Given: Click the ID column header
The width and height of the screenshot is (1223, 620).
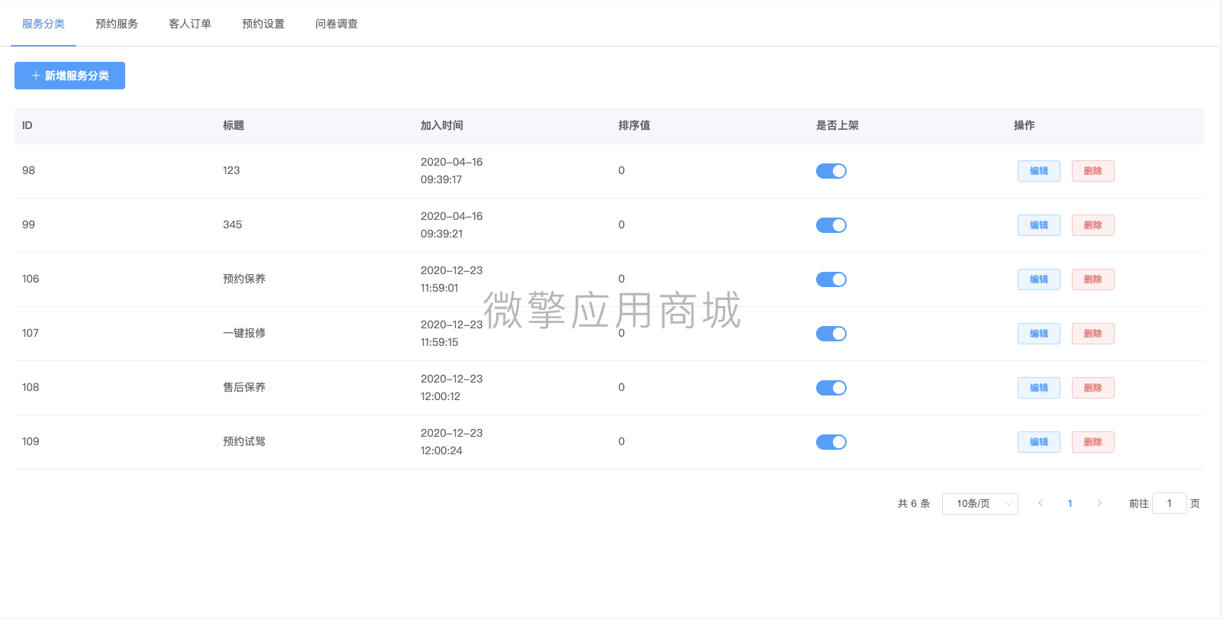Looking at the screenshot, I should [27, 125].
